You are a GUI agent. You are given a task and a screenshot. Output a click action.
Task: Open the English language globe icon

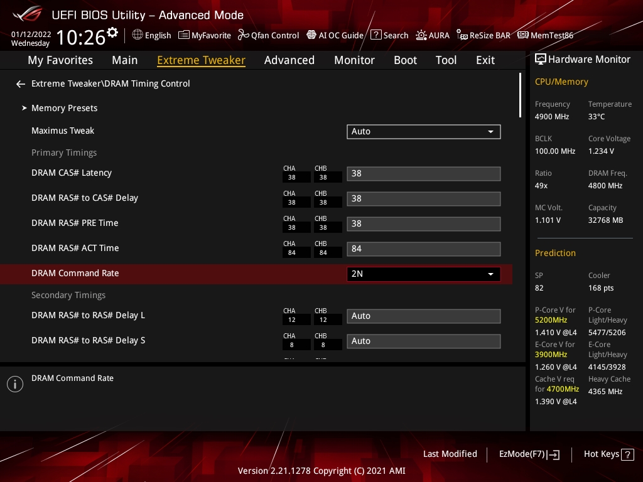[138, 35]
